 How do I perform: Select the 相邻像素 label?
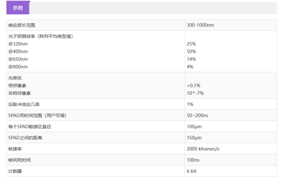pos(17,86)
